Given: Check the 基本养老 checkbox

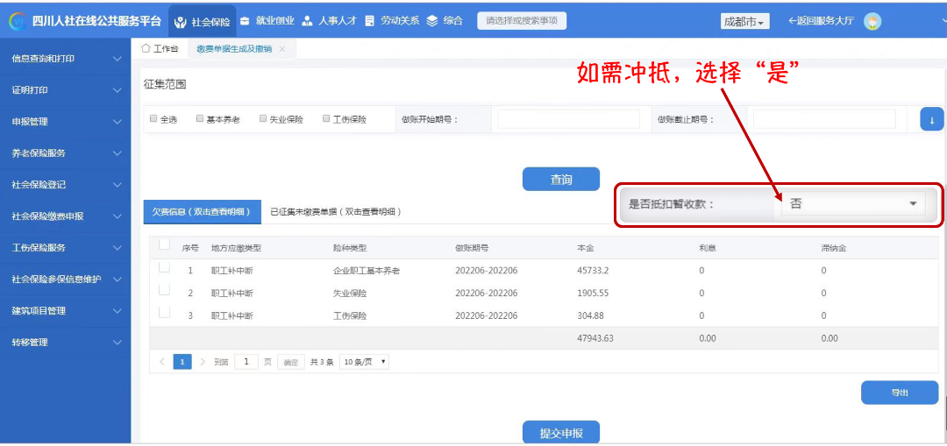Looking at the screenshot, I should [200, 119].
